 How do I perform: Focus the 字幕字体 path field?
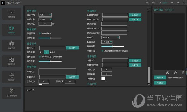click(115, 61)
